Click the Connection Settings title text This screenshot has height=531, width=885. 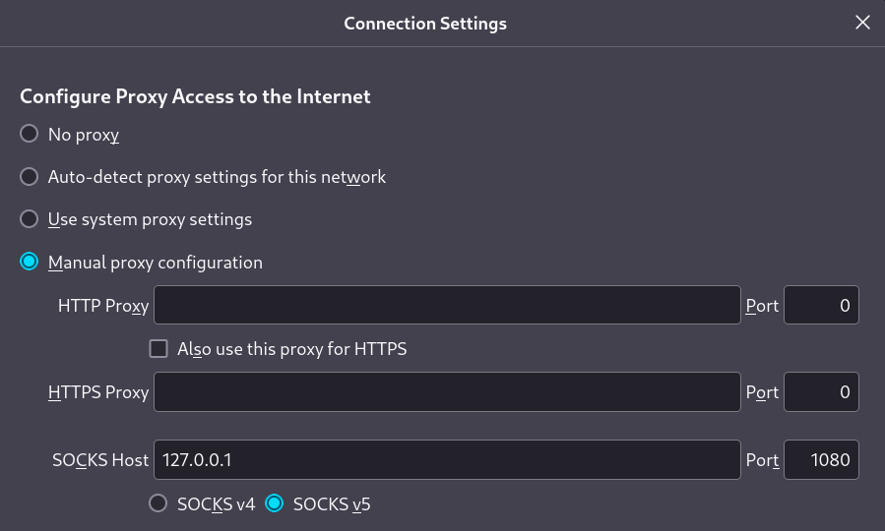pyautogui.click(x=425, y=23)
